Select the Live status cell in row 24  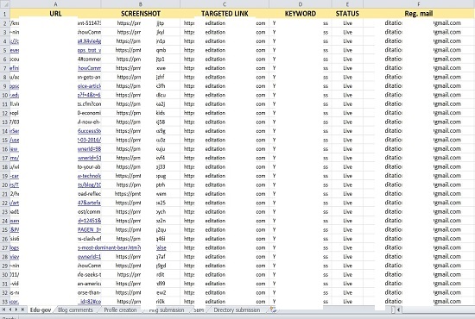pos(347,221)
